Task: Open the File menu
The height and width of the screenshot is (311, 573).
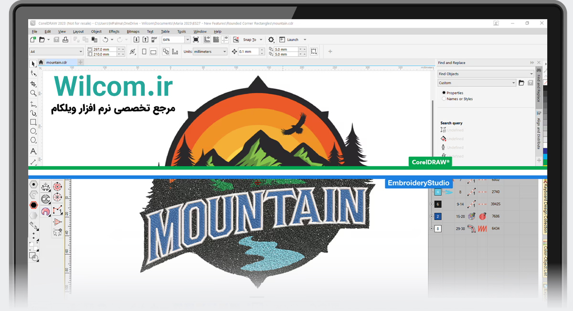Action: pyautogui.click(x=34, y=32)
